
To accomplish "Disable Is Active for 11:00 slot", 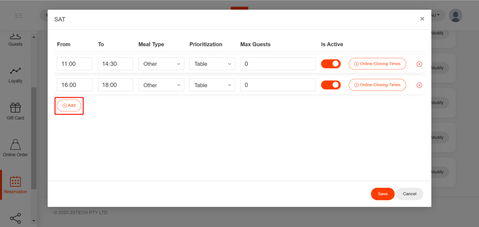I will tap(331, 64).
